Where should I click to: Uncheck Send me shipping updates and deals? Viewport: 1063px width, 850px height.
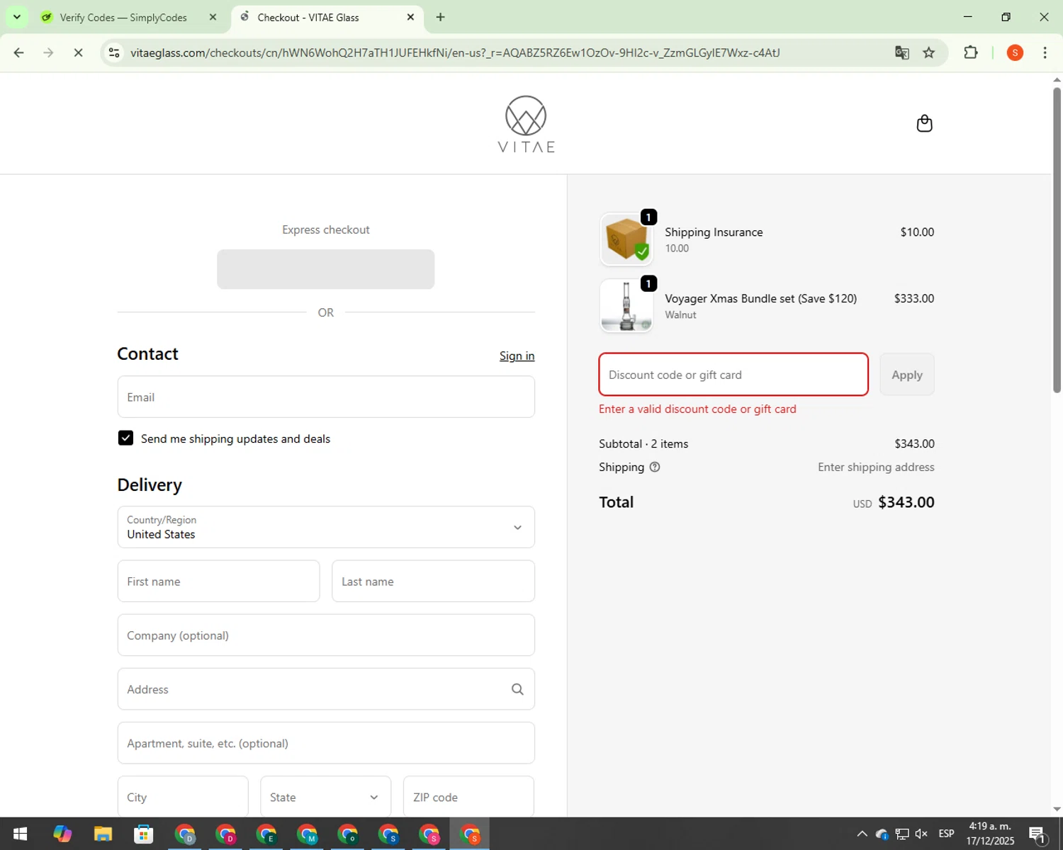pos(125,438)
